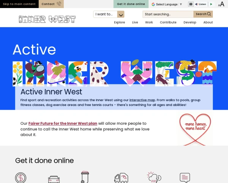Click the Start searching input field
The image size is (228, 183).
pyautogui.click(x=168, y=14)
